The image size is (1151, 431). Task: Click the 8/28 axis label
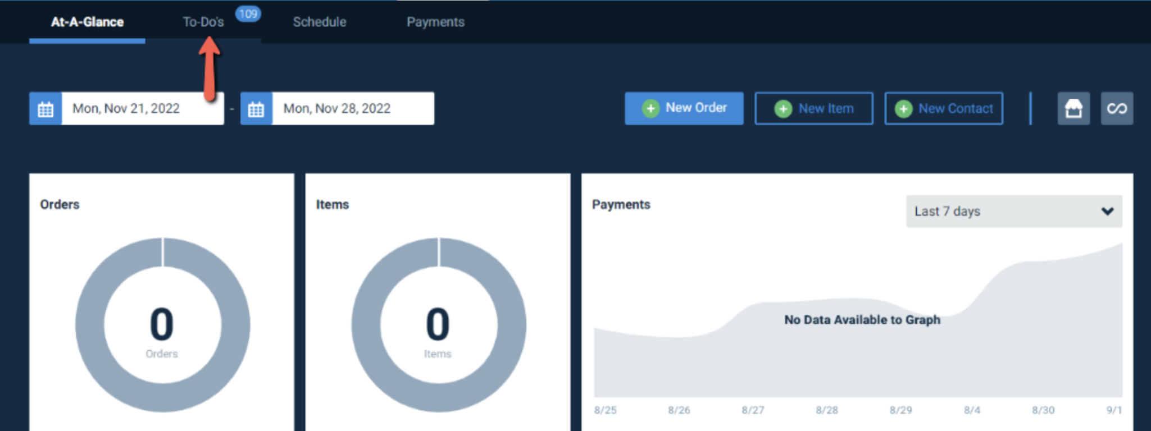[826, 410]
